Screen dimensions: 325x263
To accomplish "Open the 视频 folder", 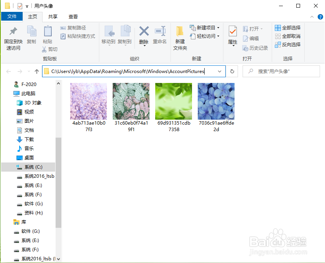I will click(25, 112).
